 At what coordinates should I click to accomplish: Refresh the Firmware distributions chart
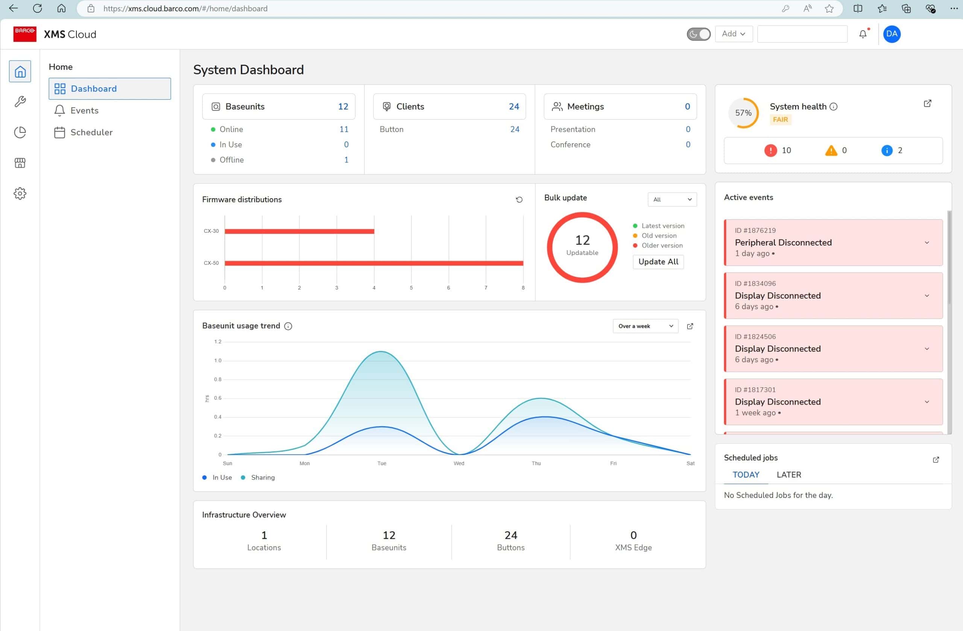[519, 199]
